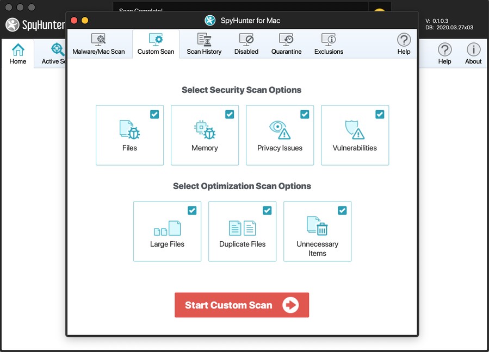Select the Custom Scan tab
Screen dimensions: 489x352
(156, 44)
